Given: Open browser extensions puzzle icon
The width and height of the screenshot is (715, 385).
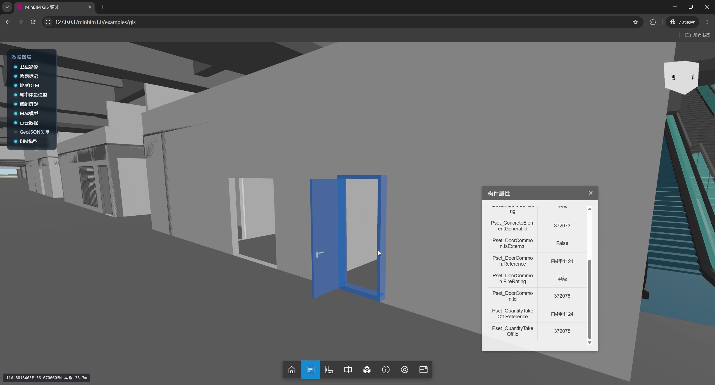Looking at the screenshot, I should point(653,22).
